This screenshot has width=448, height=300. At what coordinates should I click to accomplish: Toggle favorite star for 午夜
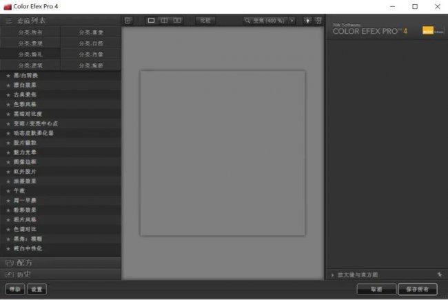click(8, 191)
